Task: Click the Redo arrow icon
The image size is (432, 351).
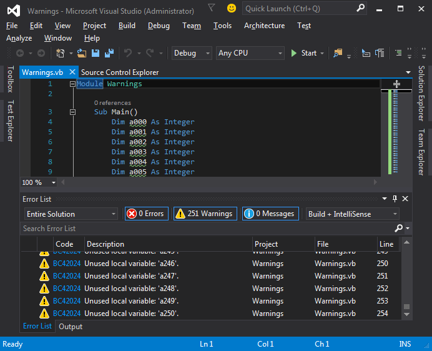Action: point(150,52)
